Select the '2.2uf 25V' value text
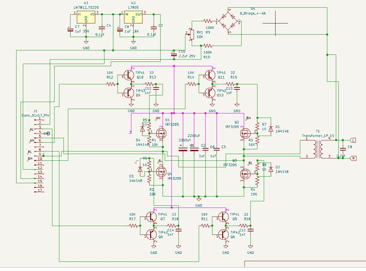This screenshot has width=366, height=271. 187,56
